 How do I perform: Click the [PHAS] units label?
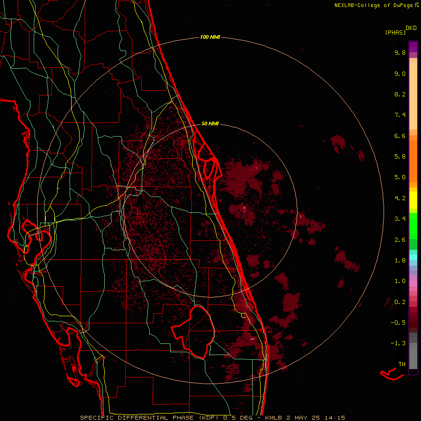point(395,33)
